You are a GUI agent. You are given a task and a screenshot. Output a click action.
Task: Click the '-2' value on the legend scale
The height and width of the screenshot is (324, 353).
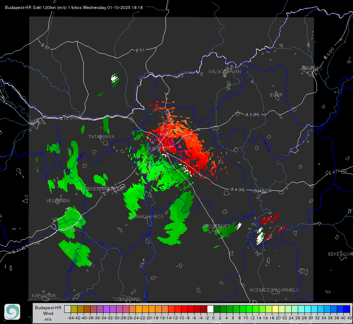click(207, 318)
